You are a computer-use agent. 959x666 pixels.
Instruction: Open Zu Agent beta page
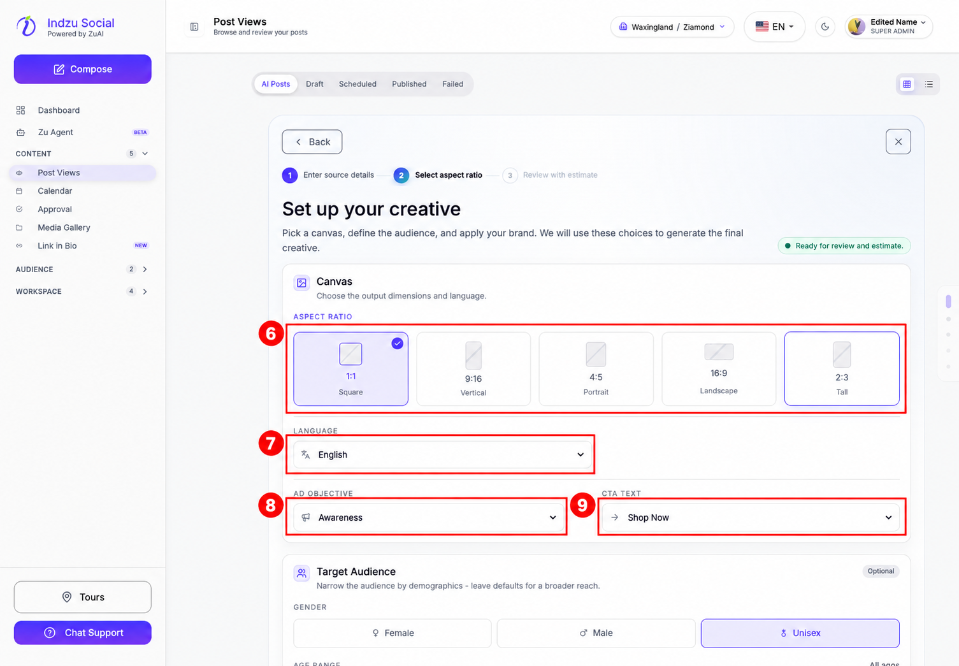click(82, 132)
